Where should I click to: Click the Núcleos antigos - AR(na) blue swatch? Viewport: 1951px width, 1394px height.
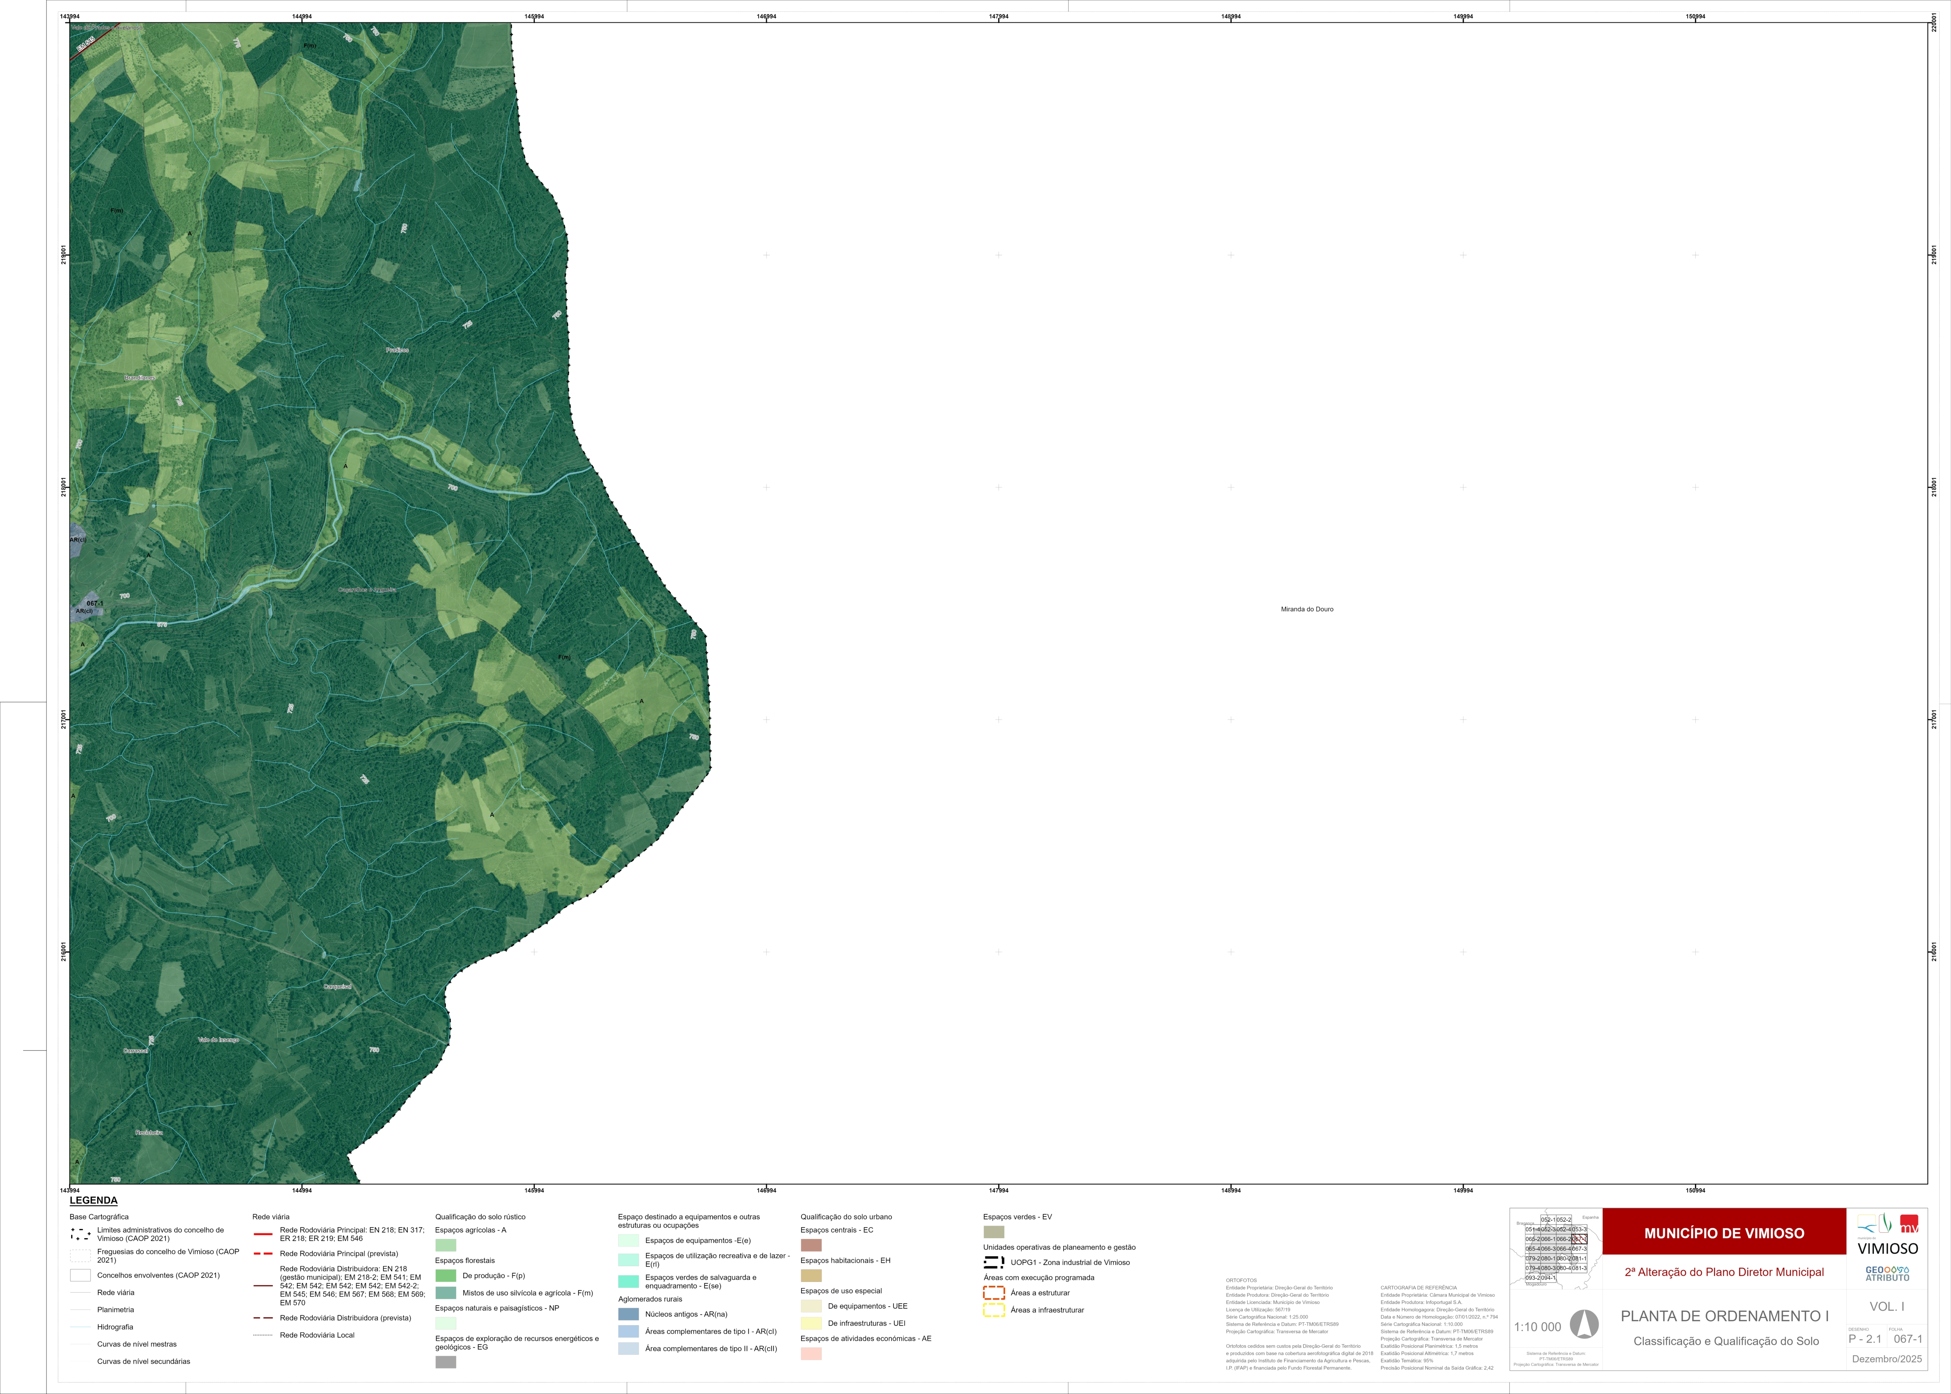click(628, 1314)
